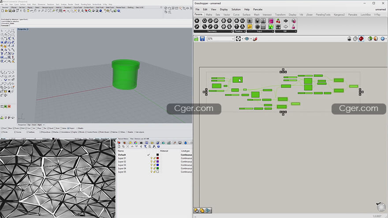
Task: Open the preview settings sphere dropdown arrow in Grasshopper
Action: (386, 39)
